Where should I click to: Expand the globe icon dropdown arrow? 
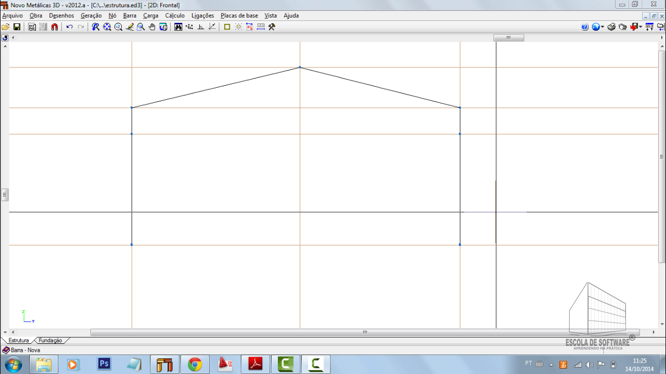603,27
